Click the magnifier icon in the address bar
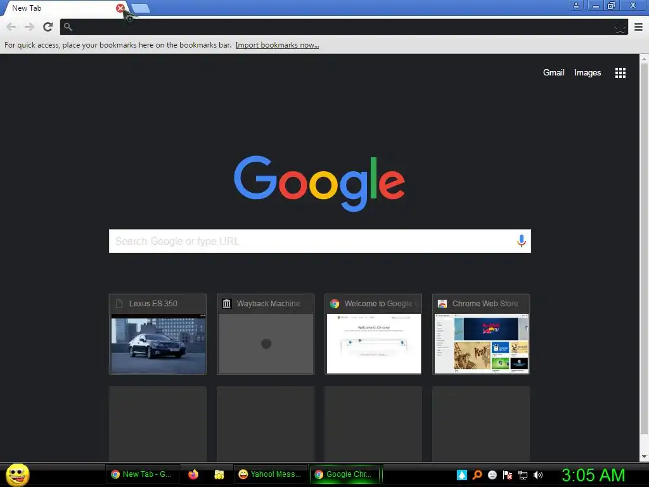The image size is (649, 487). (x=68, y=27)
